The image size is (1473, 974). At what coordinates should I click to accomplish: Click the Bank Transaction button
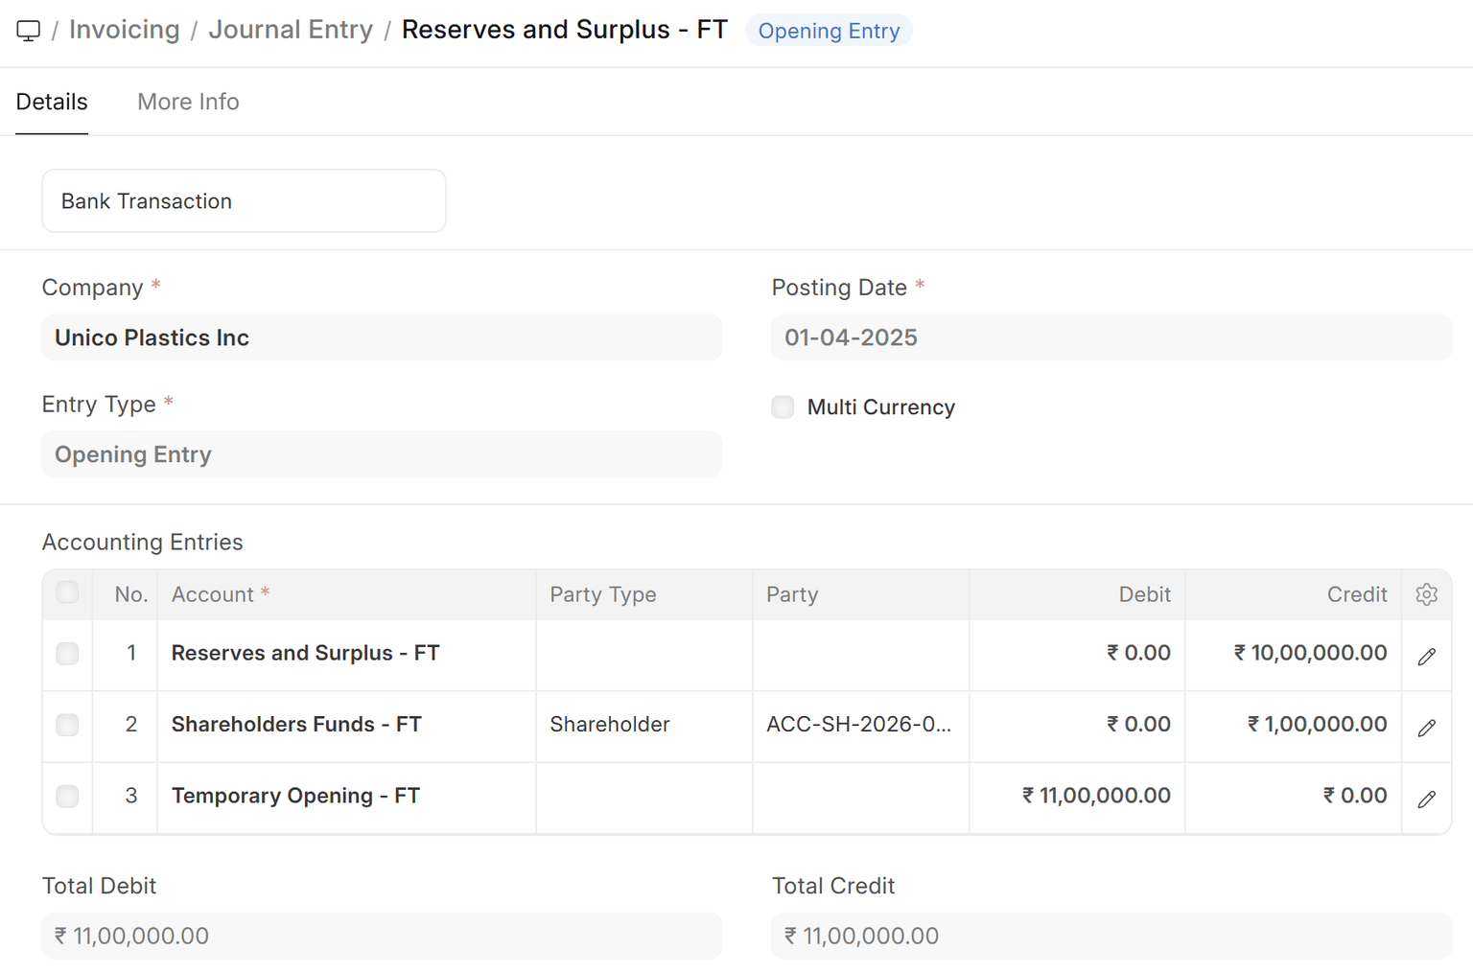[x=244, y=201]
